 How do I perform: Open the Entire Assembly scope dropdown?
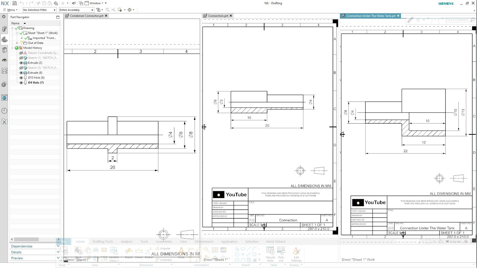click(77, 10)
